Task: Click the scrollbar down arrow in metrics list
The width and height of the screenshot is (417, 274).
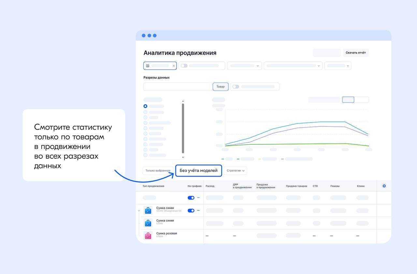Action: coord(183,157)
